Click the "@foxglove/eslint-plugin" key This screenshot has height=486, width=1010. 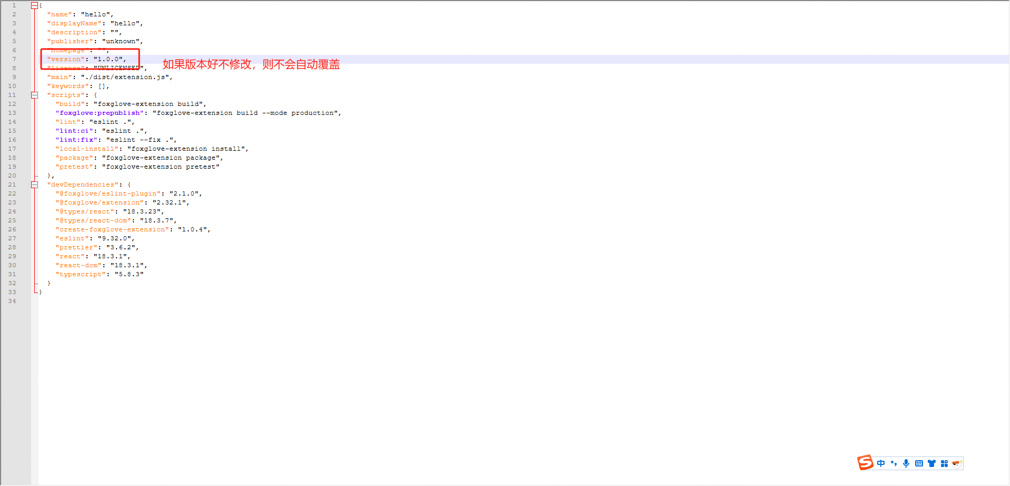(108, 193)
